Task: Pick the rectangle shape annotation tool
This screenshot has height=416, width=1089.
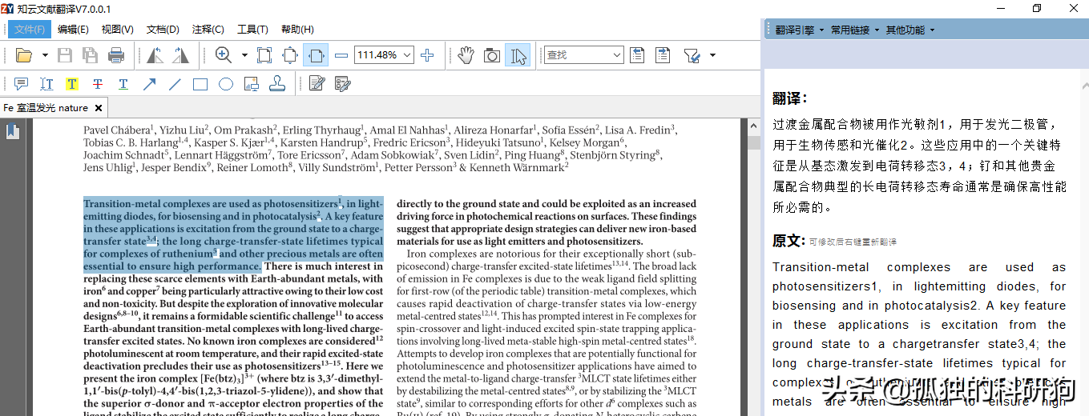Action: coord(200,84)
